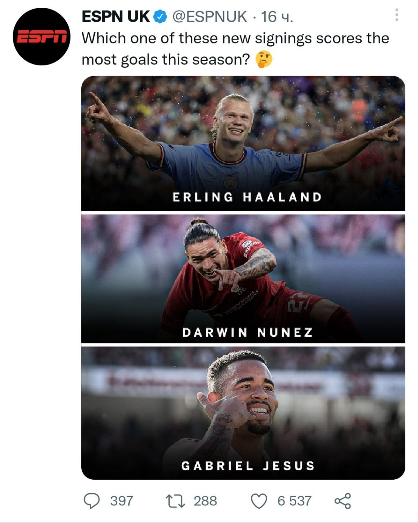Viewport: 418px width, 523px height.
Task: View the 397 replies count
Action: [x=121, y=501]
